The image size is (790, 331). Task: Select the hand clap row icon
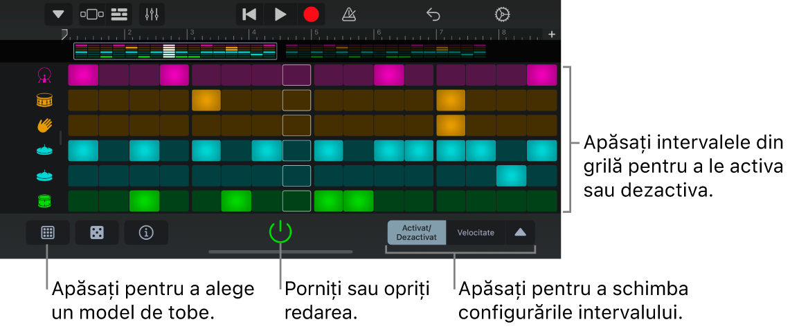point(45,125)
